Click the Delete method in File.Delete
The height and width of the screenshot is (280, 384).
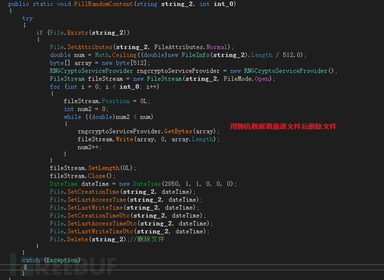tap(77, 239)
